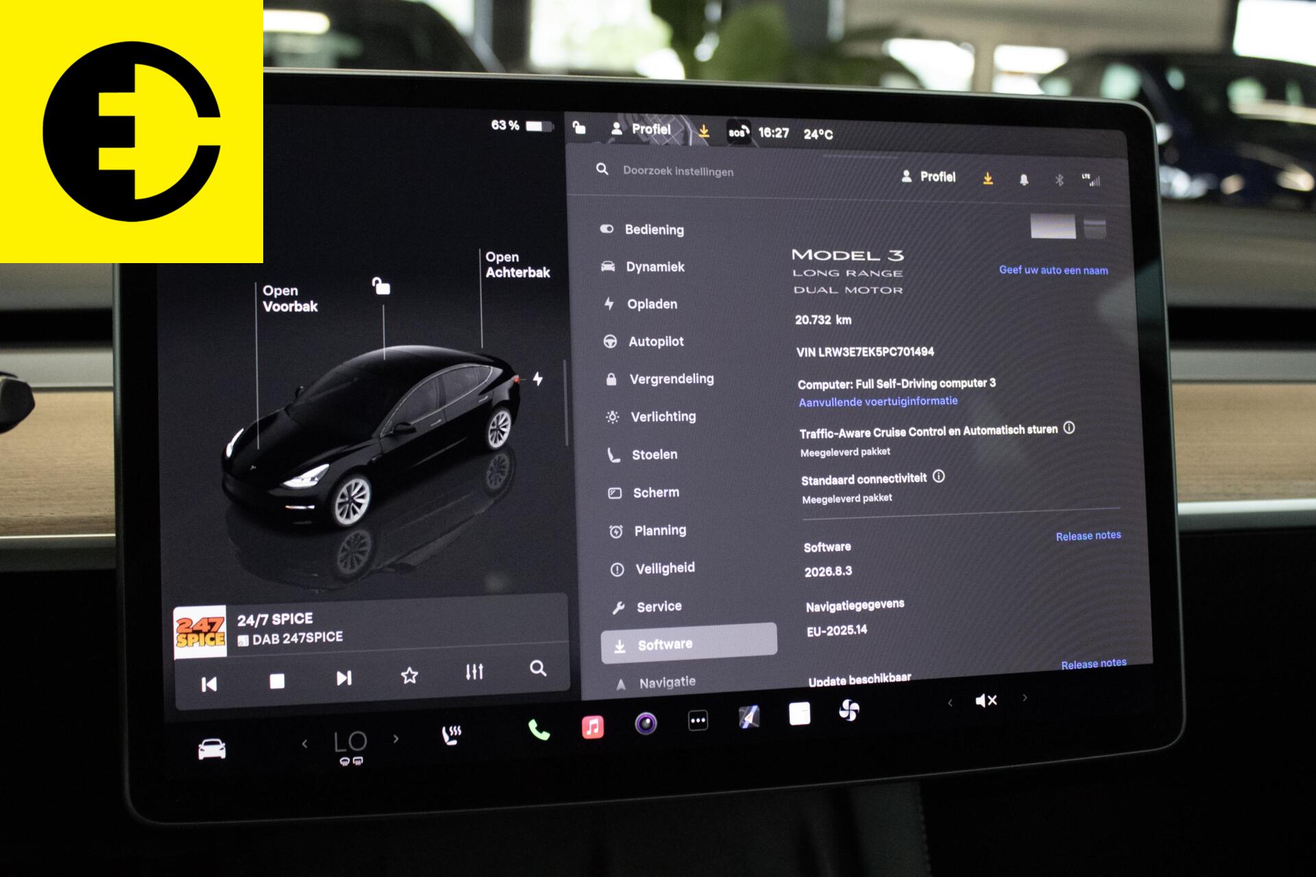The width and height of the screenshot is (1316, 877).
Task: Select Service in settings list
Action: (x=647, y=606)
